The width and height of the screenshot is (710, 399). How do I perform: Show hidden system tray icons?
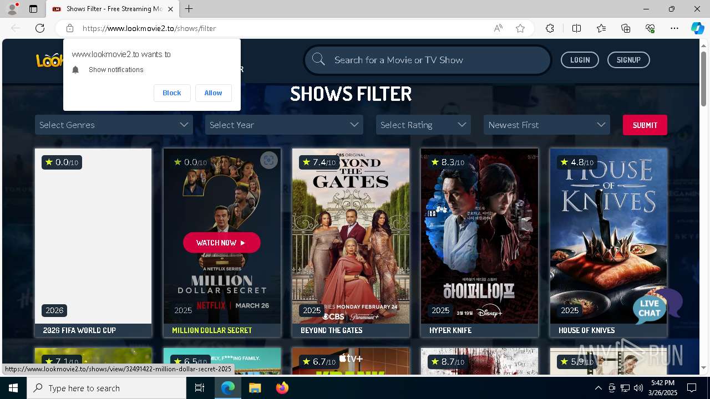click(x=598, y=388)
